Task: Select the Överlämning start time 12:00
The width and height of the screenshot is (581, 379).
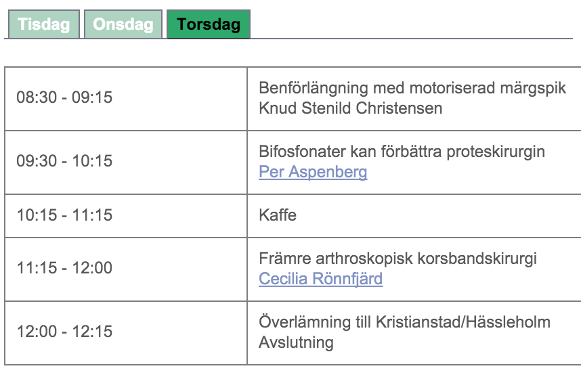Action: (x=37, y=332)
